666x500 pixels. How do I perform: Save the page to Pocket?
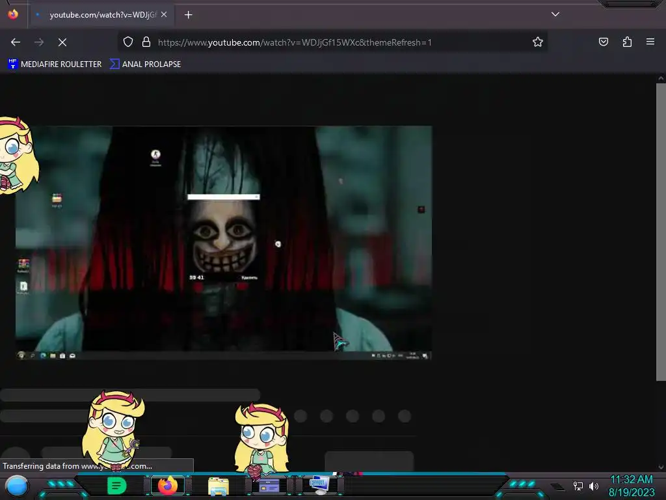[x=604, y=42]
